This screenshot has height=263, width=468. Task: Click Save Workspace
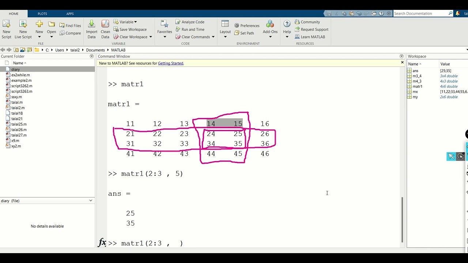(x=130, y=29)
